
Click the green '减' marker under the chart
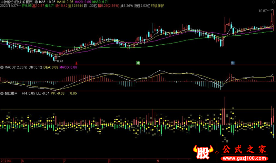138,63
